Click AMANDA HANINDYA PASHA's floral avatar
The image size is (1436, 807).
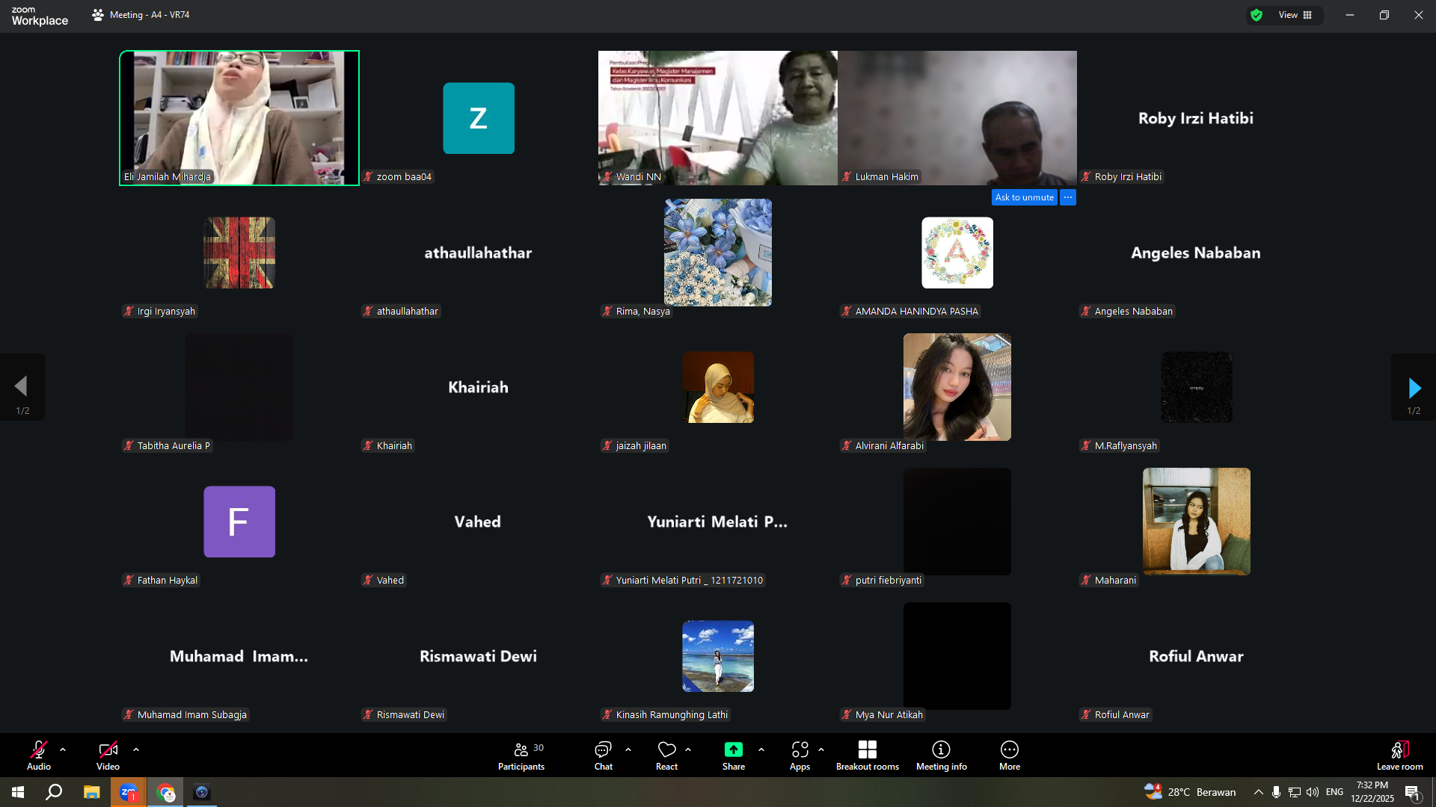pos(957,253)
